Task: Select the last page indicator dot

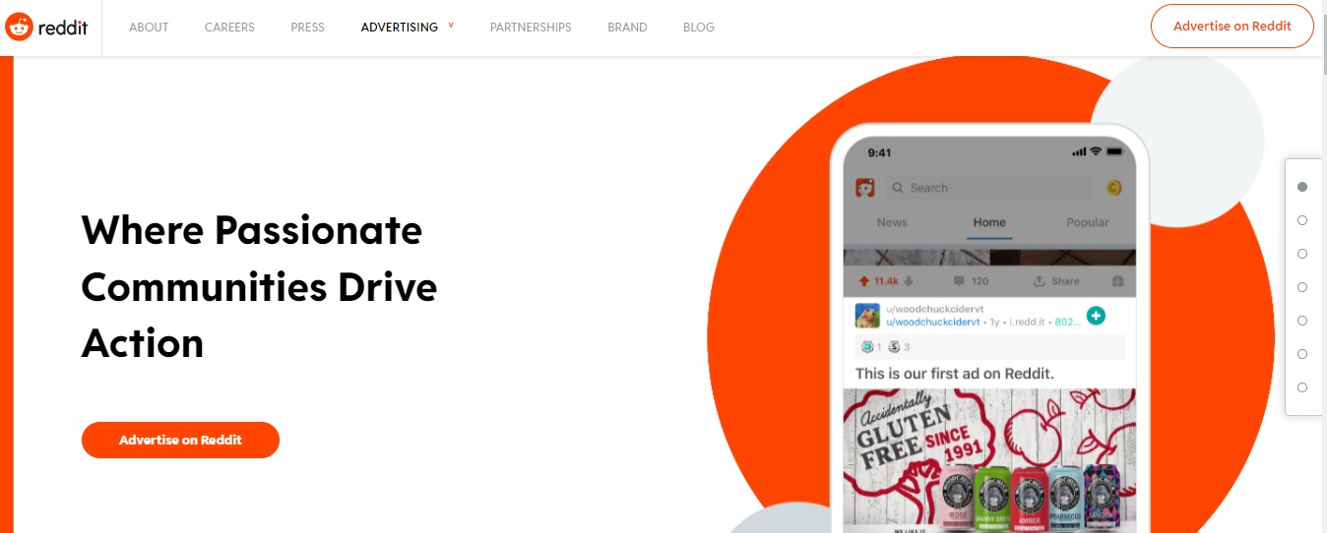Action: point(1302,387)
